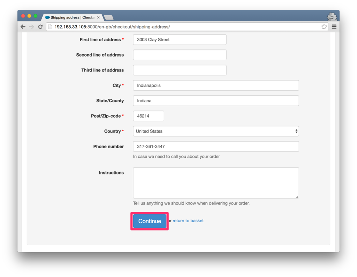The height and width of the screenshot is (277, 357).
Task: Click the Third line of address label
Action: click(103, 70)
